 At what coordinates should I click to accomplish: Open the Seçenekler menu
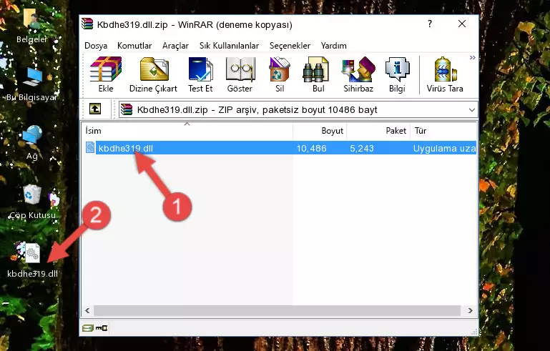(290, 46)
